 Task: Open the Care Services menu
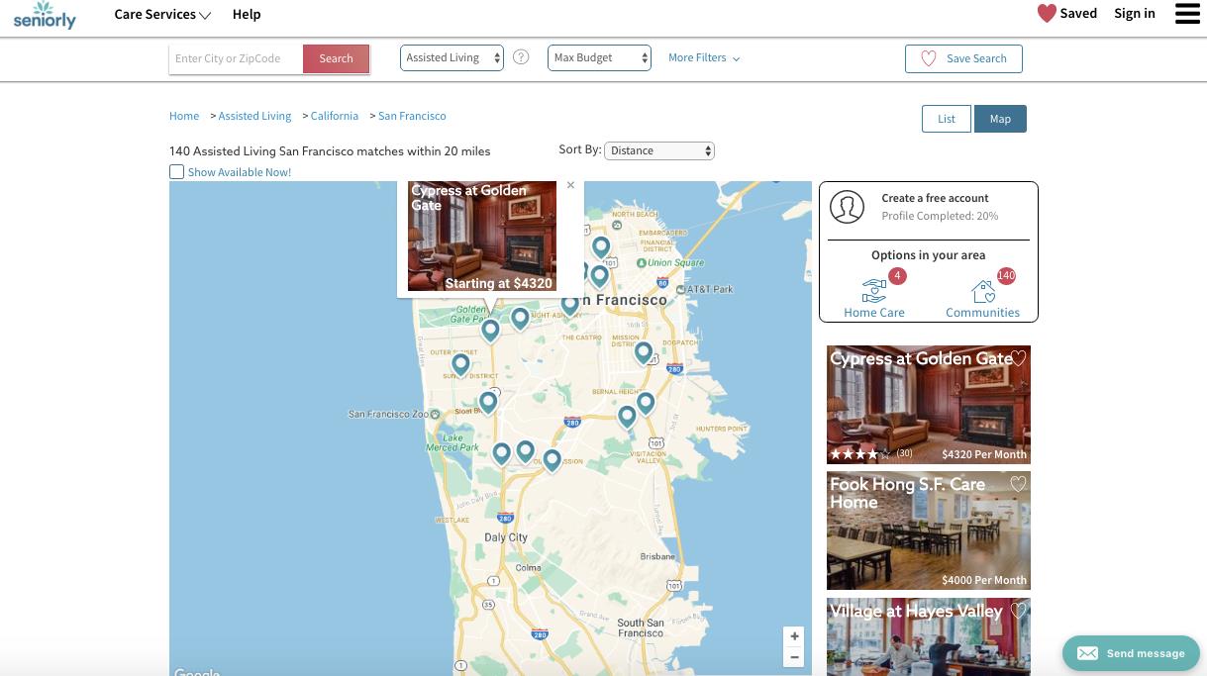[x=162, y=15]
